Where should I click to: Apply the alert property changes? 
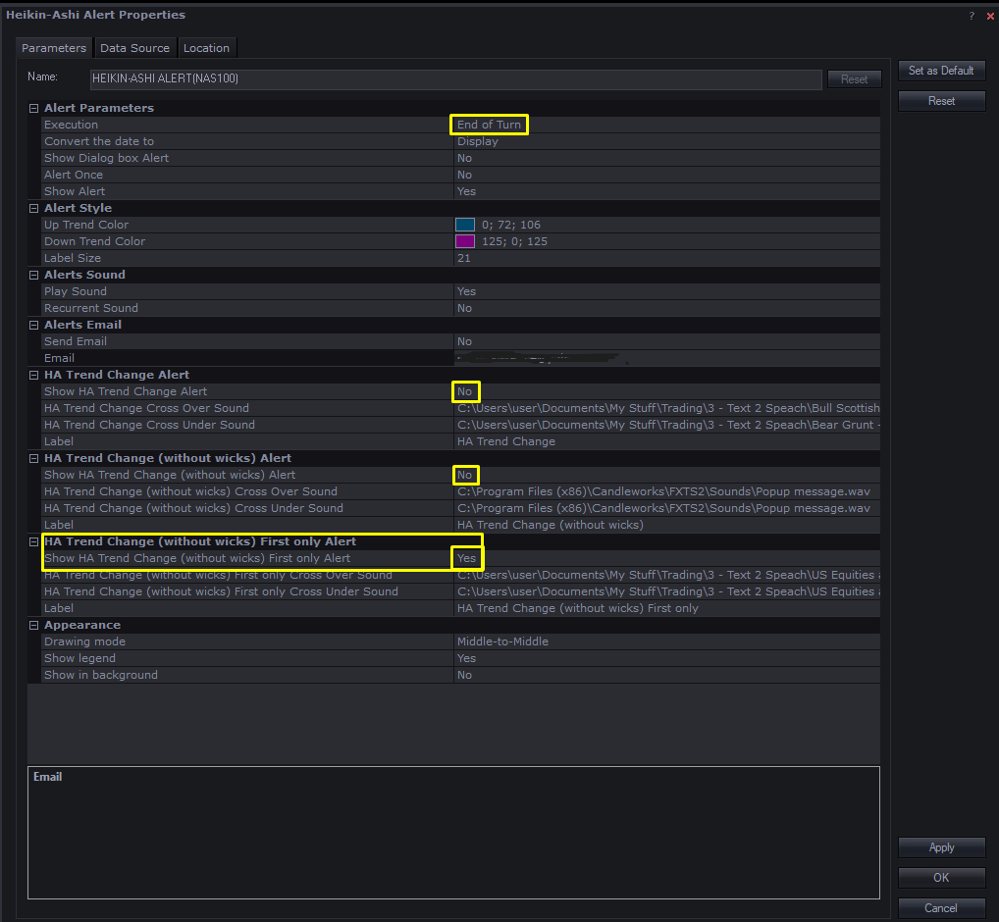pyautogui.click(x=941, y=847)
